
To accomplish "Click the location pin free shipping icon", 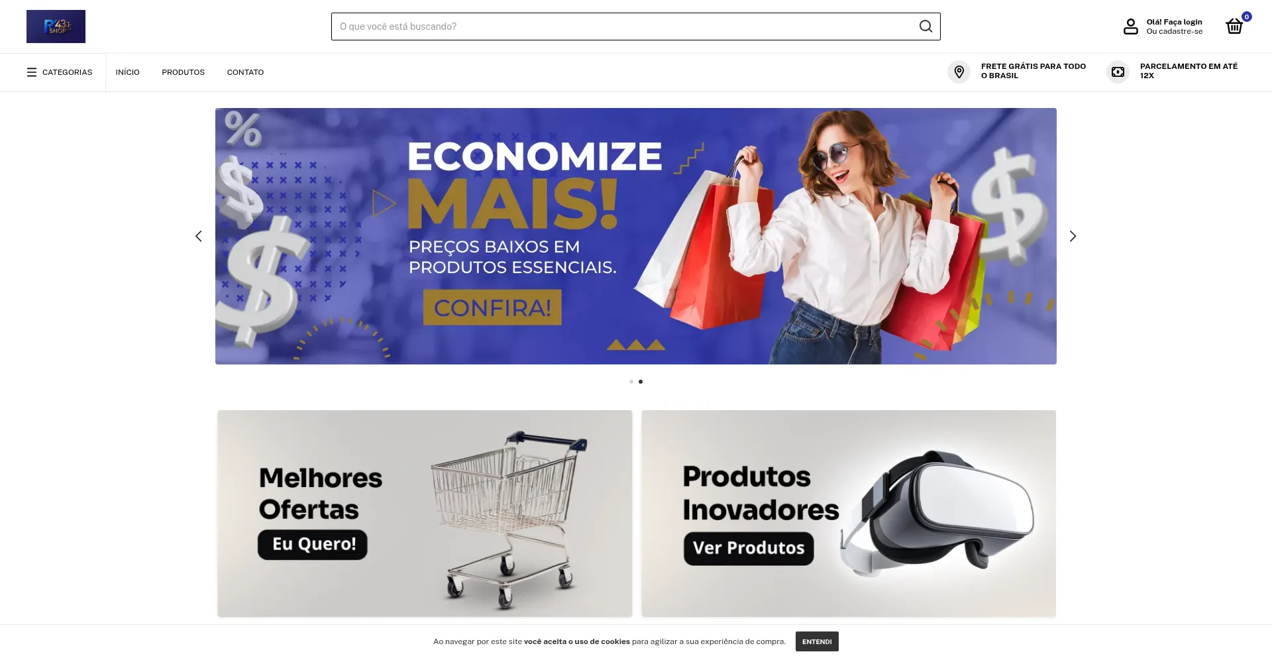I will [x=959, y=72].
